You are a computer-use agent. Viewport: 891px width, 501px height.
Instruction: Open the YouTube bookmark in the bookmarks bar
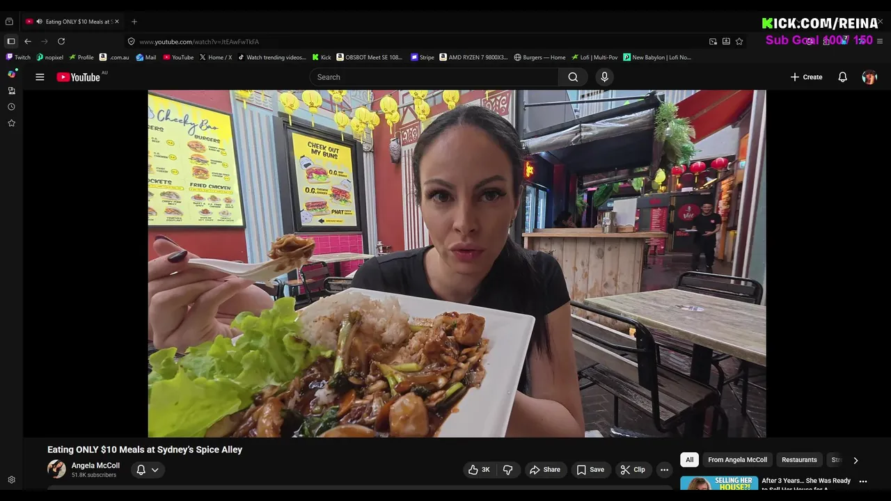coord(178,57)
